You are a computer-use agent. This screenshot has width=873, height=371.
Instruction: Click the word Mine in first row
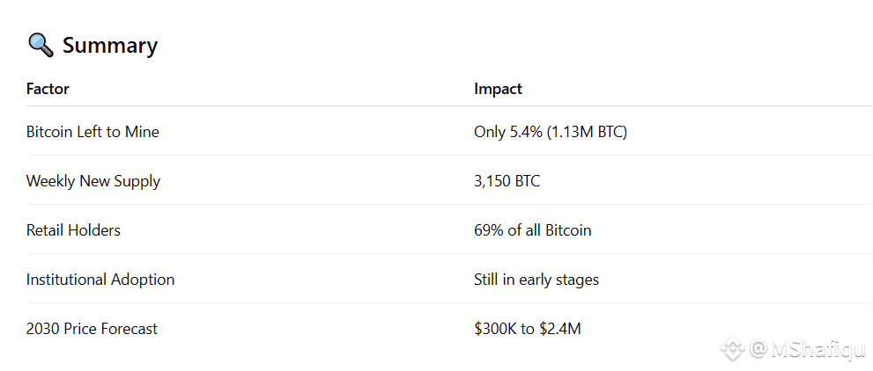(x=143, y=132)
